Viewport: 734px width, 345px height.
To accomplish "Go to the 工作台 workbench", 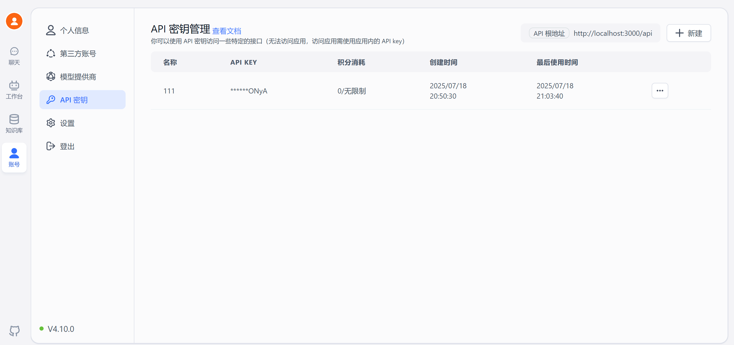I will pyautogui.click(x=14, y=90).
